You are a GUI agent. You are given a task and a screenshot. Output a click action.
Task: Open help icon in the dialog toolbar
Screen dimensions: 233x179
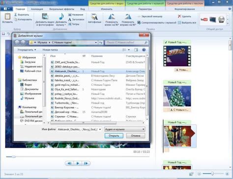(x=144, y=50)
